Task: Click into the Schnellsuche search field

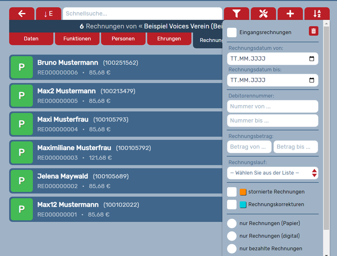Action: click(142, 14)
